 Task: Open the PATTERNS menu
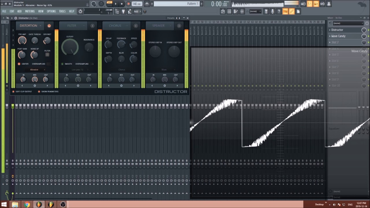(30, 11)
